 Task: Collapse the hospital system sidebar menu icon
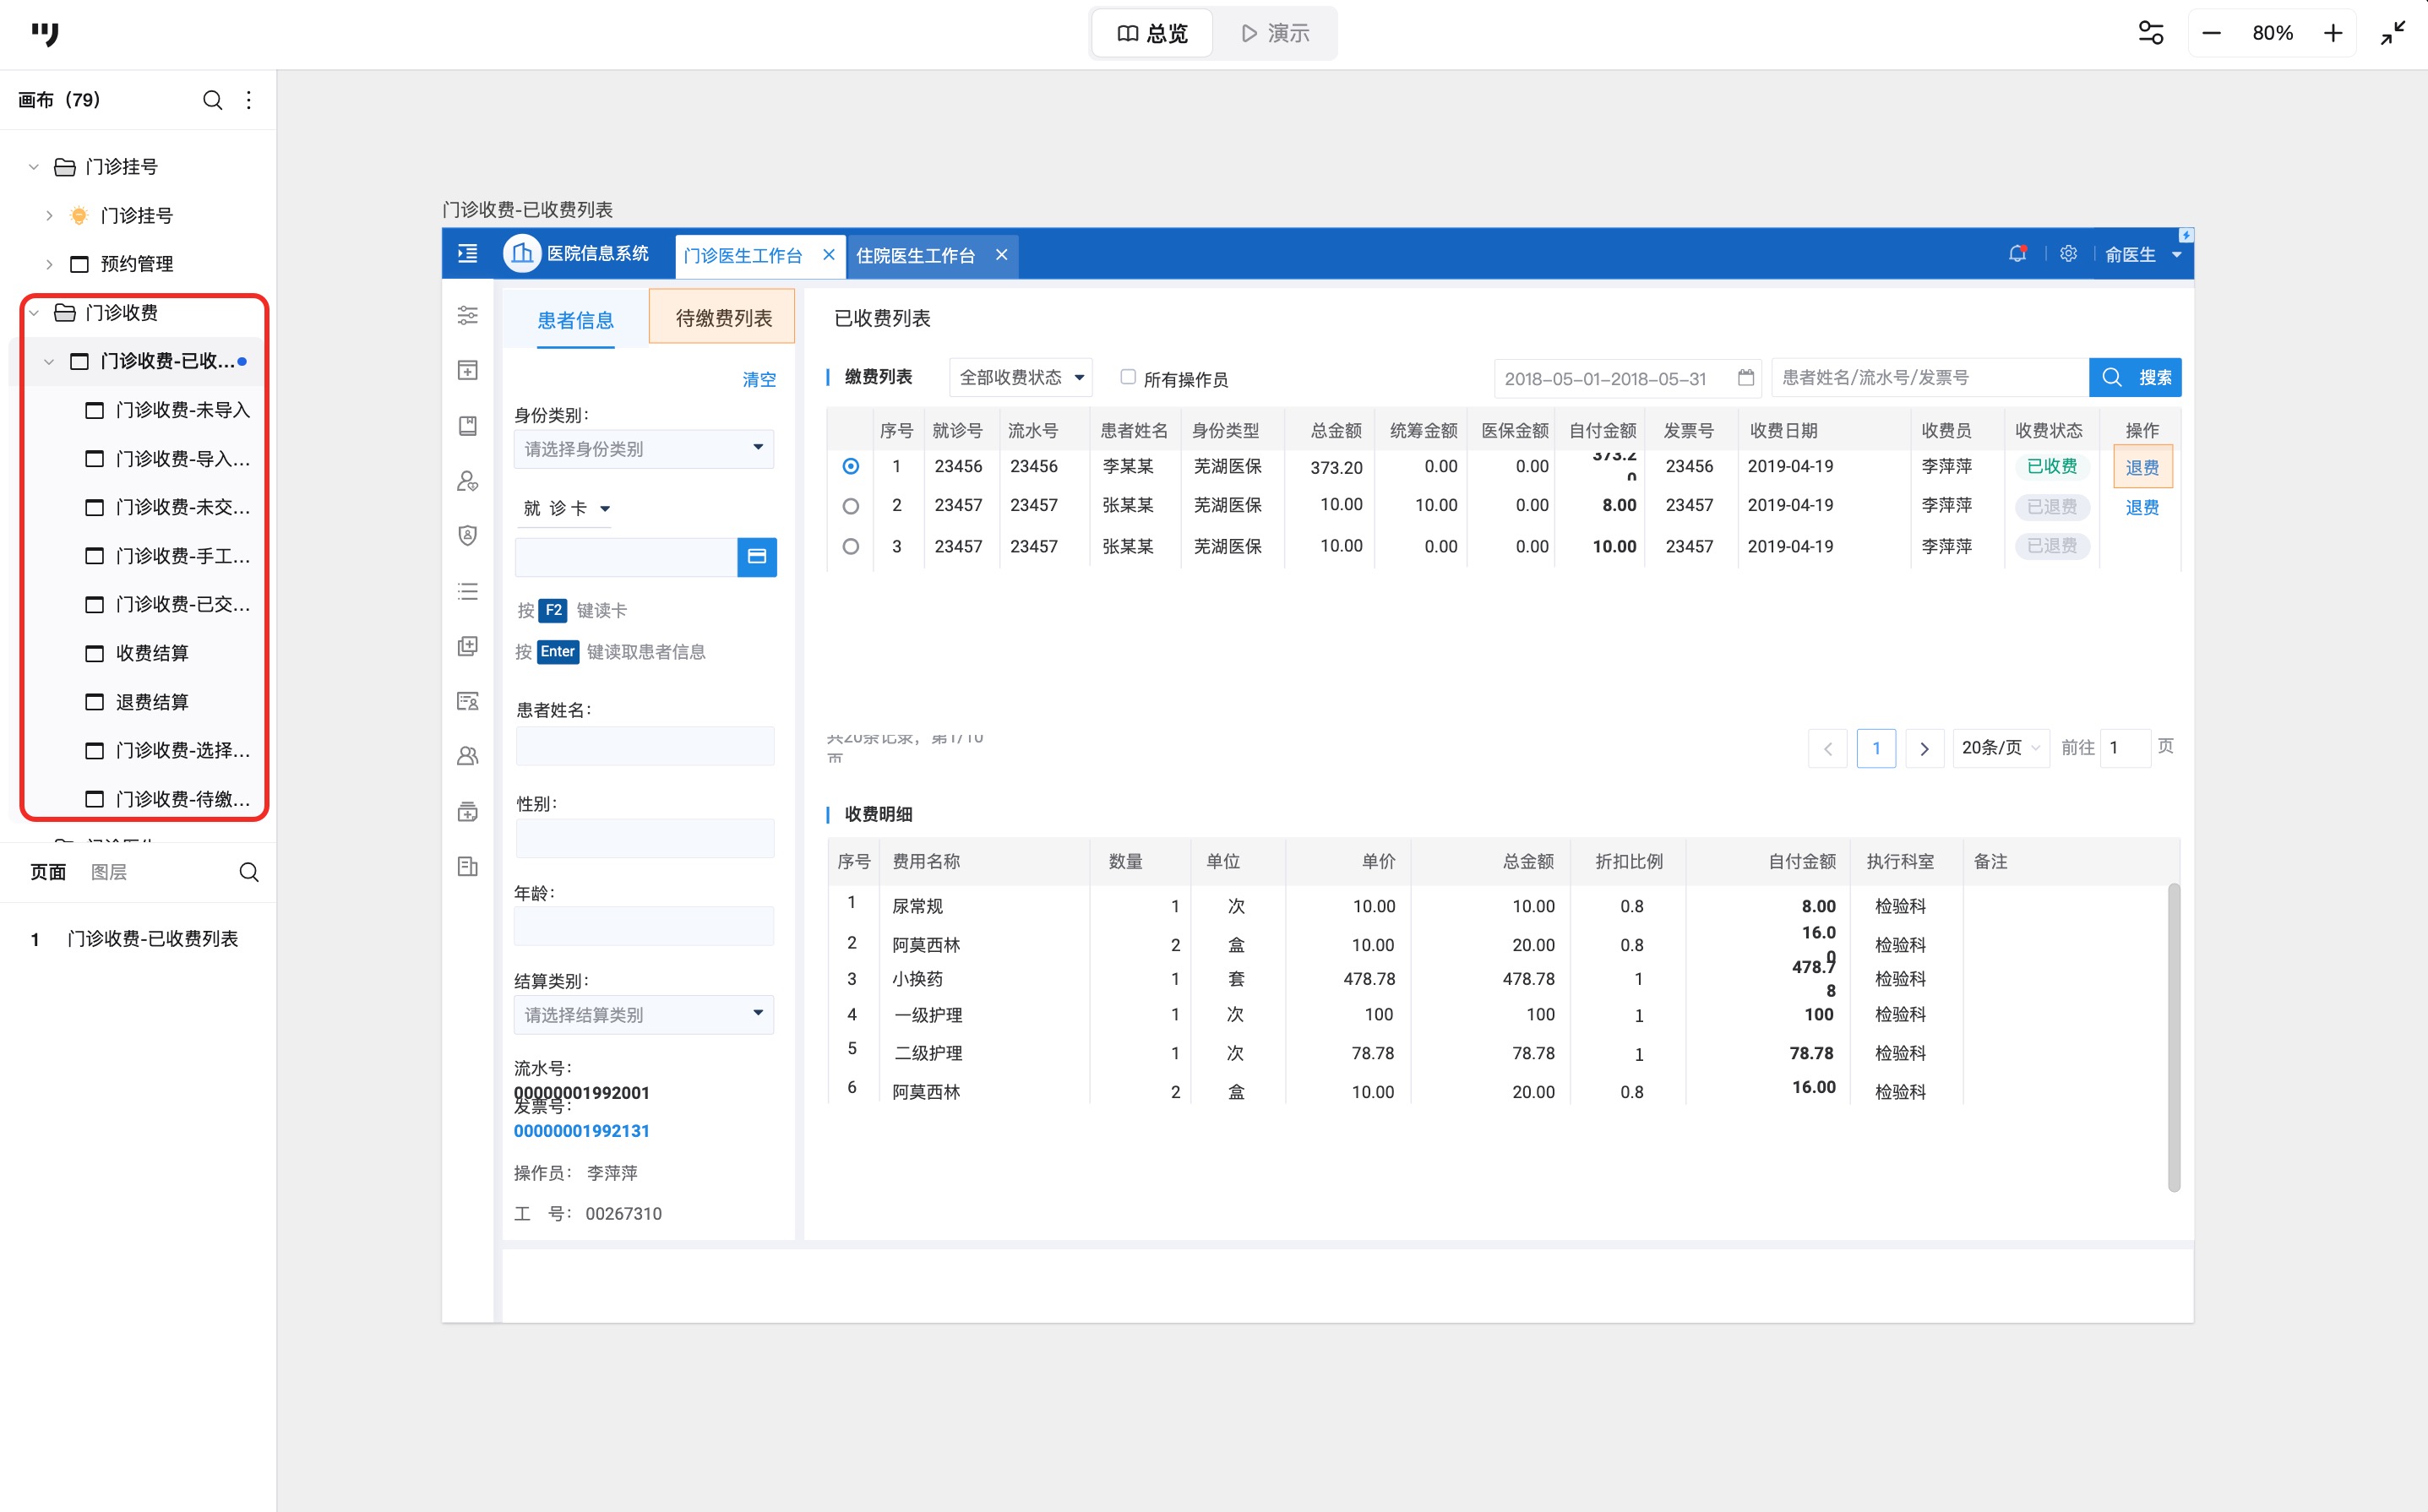(467, 254)
